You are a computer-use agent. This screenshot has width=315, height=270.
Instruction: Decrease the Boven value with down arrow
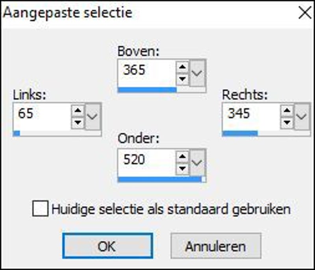point(183,78)
